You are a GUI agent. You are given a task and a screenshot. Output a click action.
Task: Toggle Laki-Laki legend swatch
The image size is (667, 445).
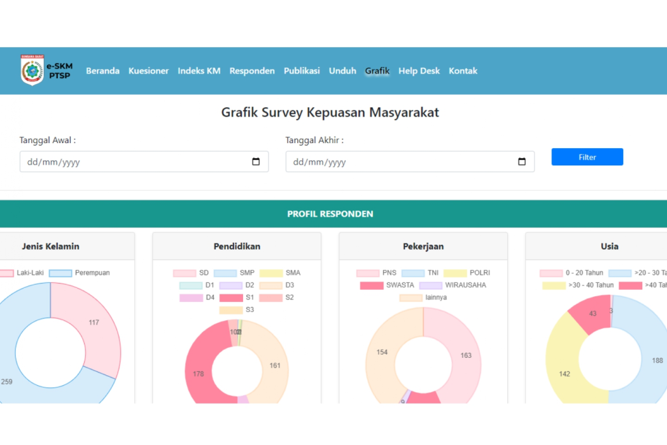click(x=6, y=273)
